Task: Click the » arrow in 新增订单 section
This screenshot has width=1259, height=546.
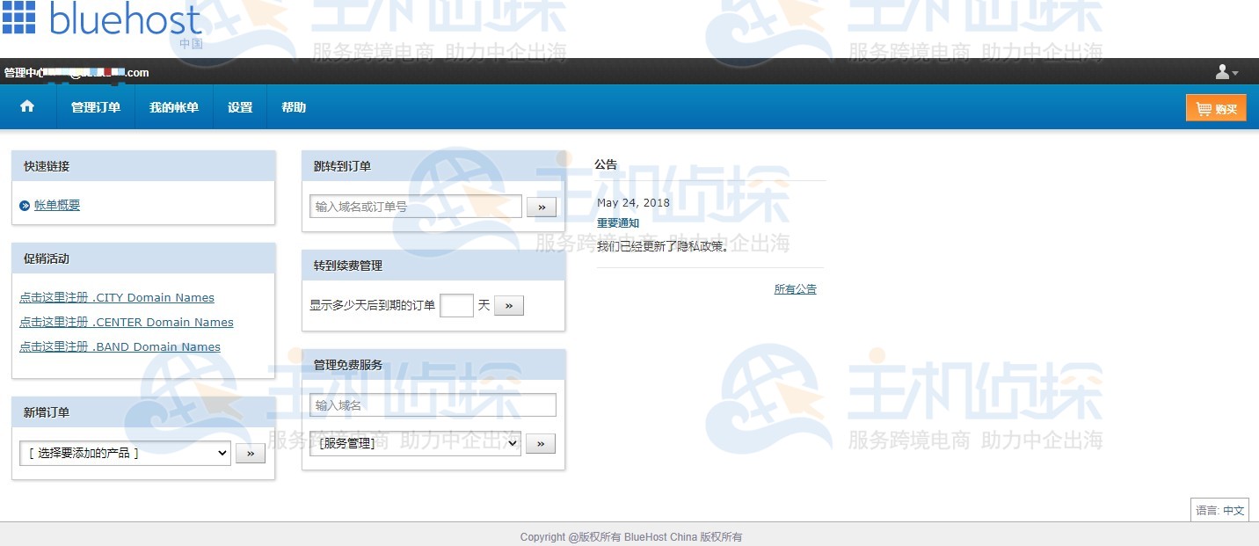Action: pyautogui.click(x=251, y=453)
